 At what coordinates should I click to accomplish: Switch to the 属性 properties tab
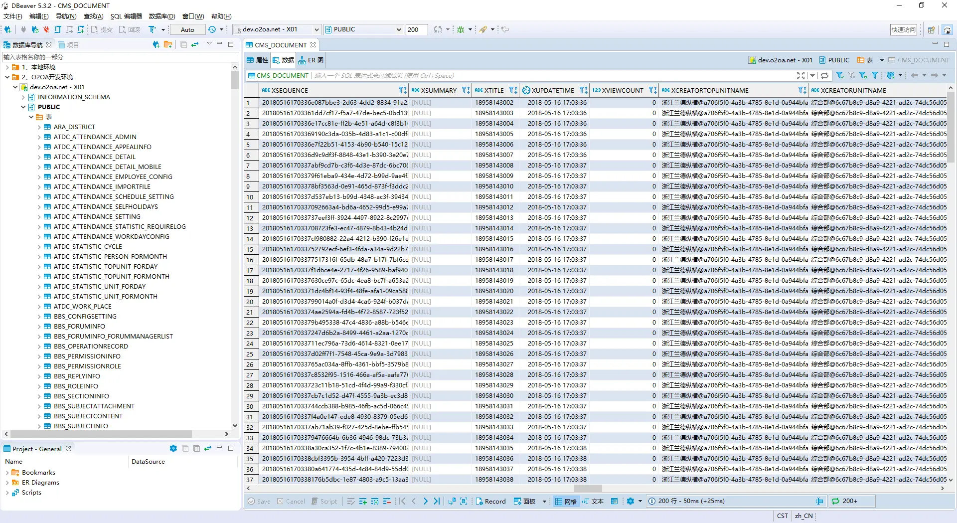point(257,60)
